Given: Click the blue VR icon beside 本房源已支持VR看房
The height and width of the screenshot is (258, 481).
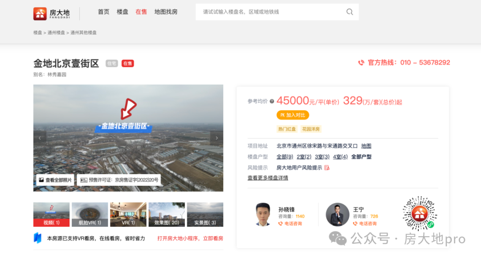Looking at the screenshot, I should click(x=37, y=238).
